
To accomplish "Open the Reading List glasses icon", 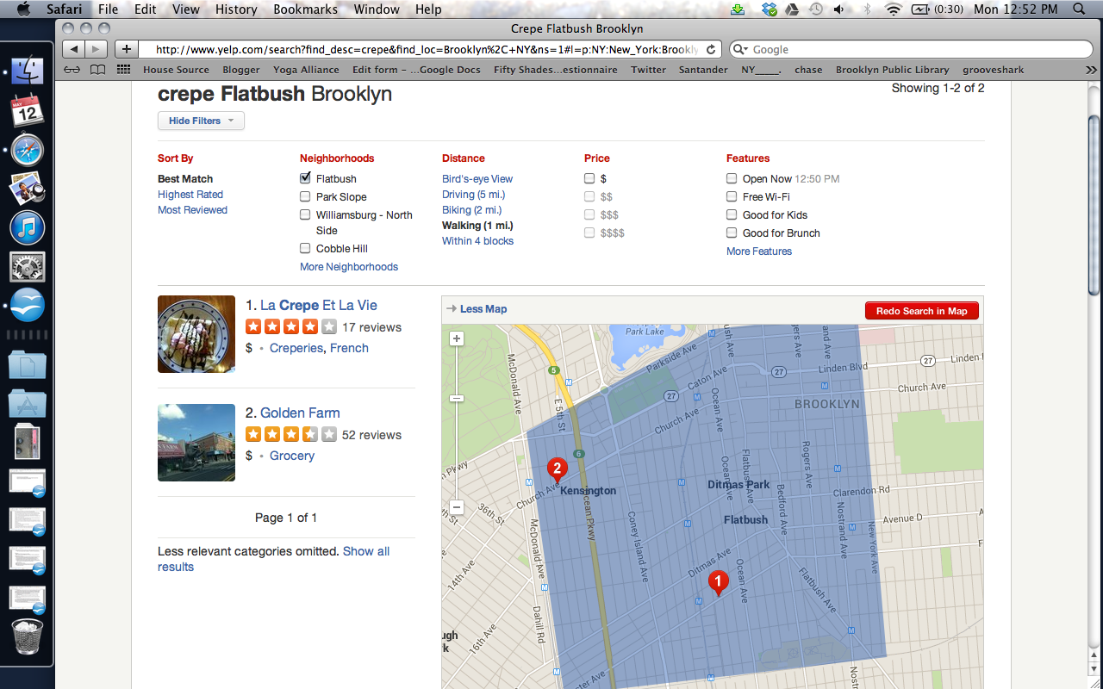I will pyautogui.click(x=73, y=70).
